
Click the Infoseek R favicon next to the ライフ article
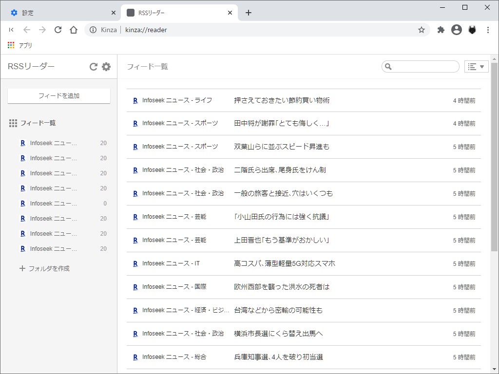[x=135, y=100]
